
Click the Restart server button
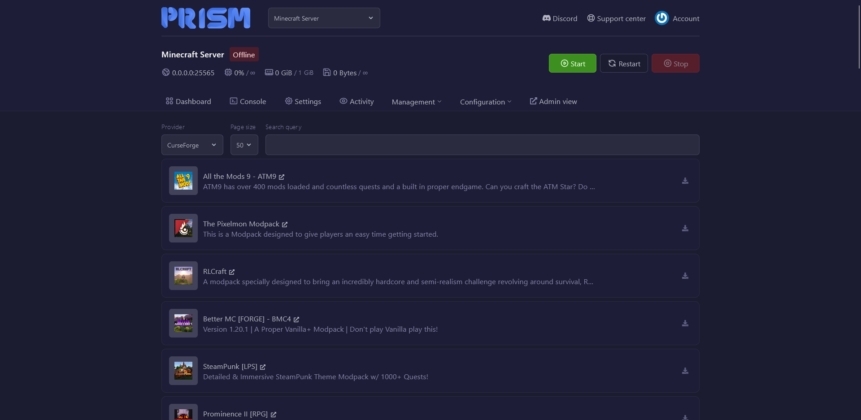tap(623, 64)
